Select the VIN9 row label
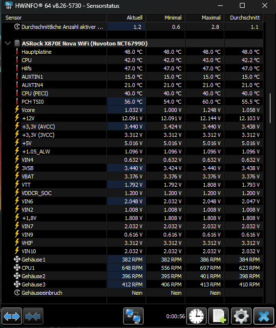The height and width of the screenshot is (328, 276). pos(27,235)
